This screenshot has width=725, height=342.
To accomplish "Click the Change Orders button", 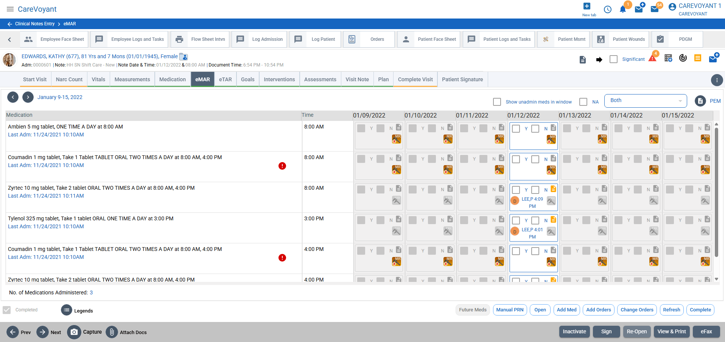I will (637, 310).
